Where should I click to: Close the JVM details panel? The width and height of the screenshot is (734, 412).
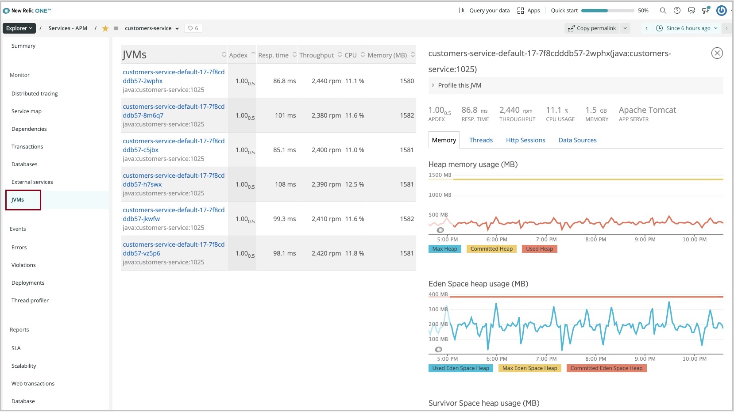click(717, 53)
